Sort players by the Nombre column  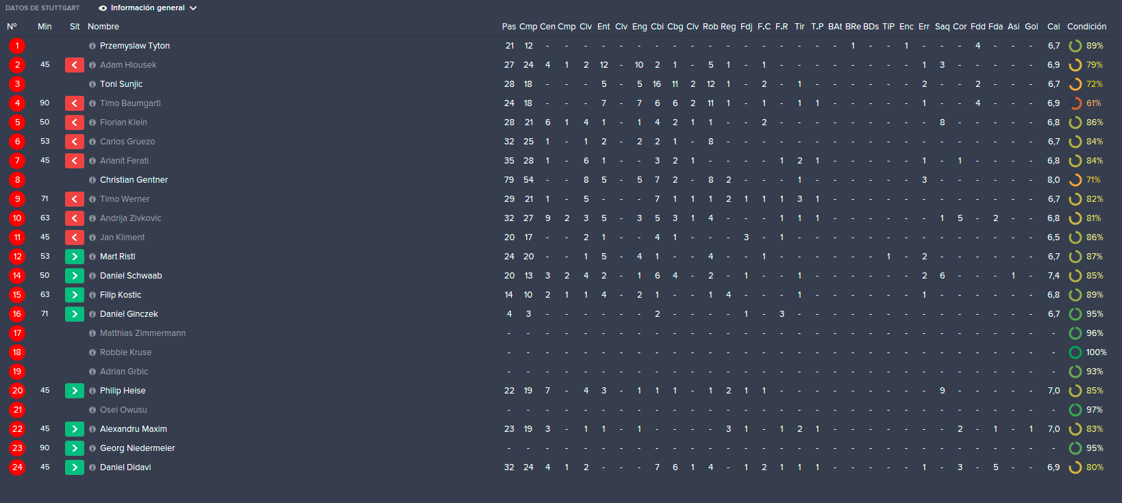[x=103, y=27]
